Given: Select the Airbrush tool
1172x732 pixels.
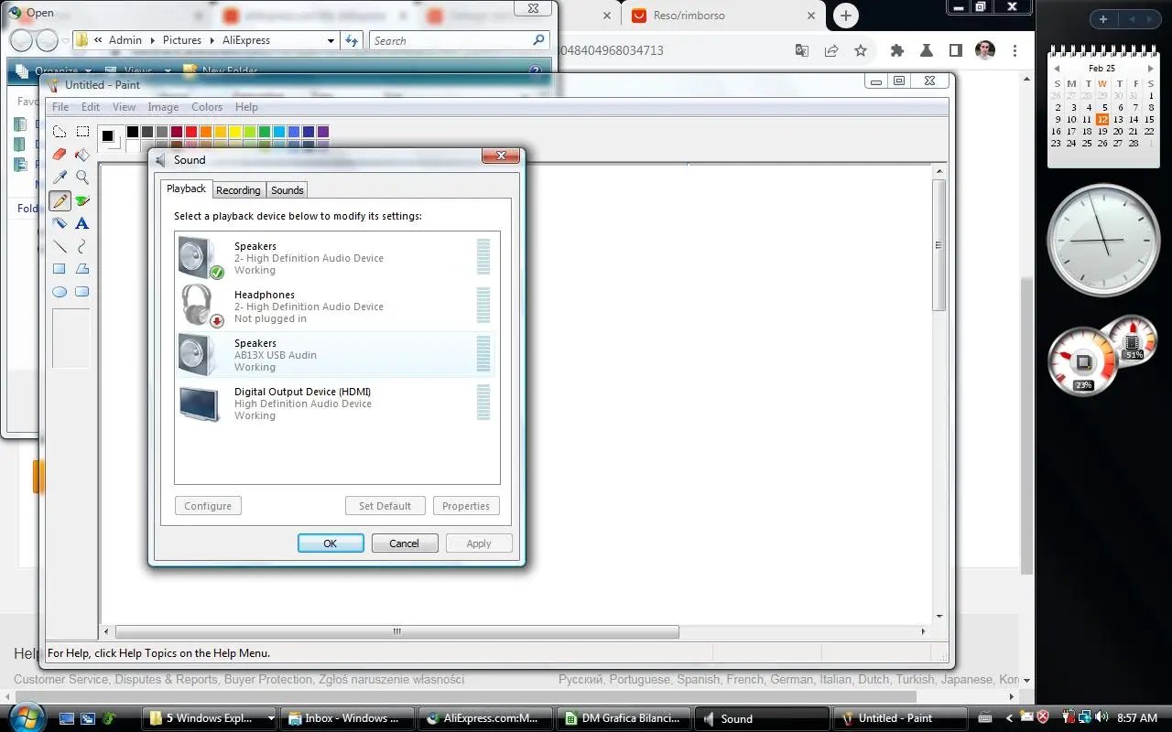Looking at the screenshot, I should (60, 223).
